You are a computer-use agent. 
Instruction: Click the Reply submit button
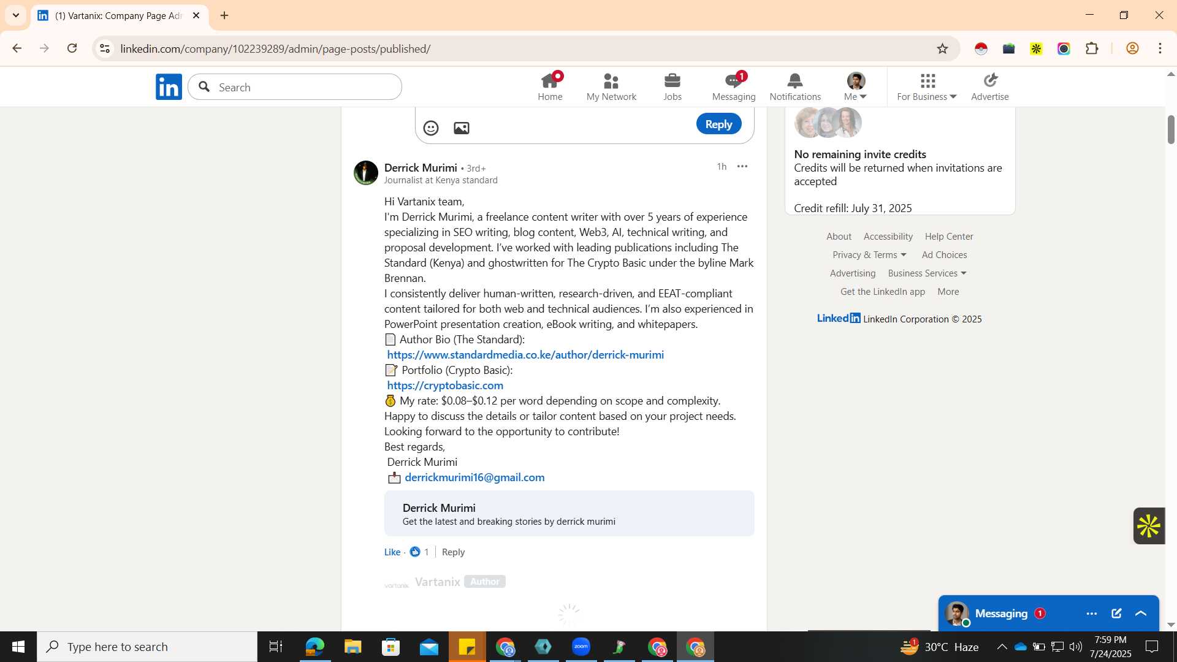[718, 124]
